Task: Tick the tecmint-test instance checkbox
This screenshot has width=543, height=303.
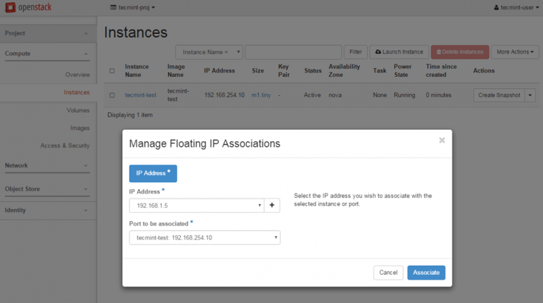Action: [x=112, y=95]
